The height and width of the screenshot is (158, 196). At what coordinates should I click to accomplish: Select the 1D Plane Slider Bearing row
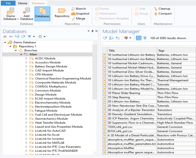(149, 93)
